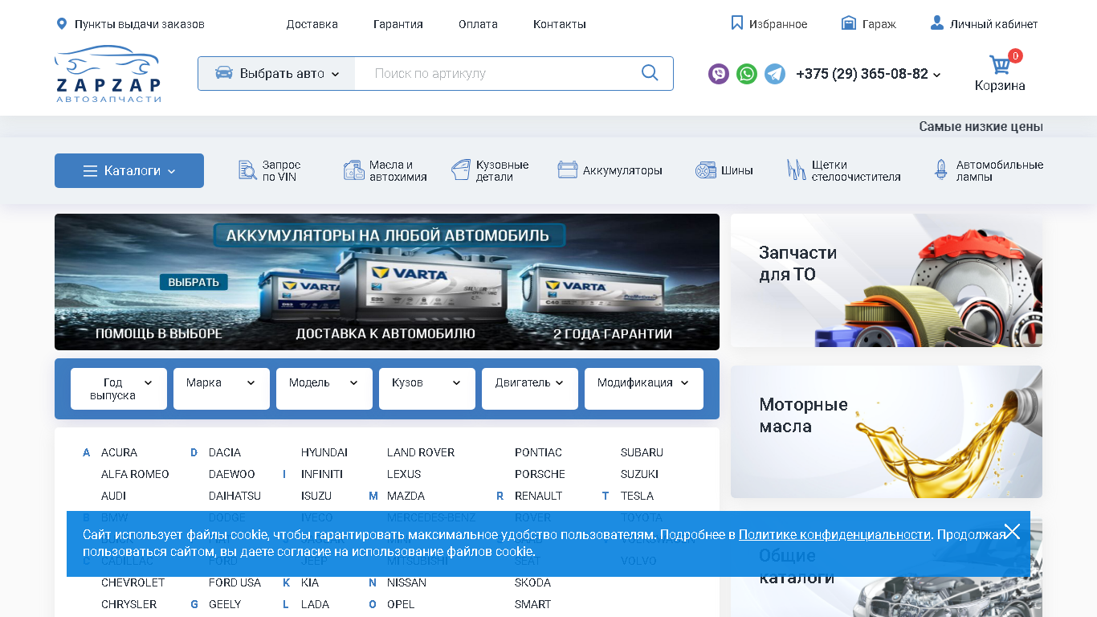Click the Аккумуляторы battery icon

tap(568, 170)
